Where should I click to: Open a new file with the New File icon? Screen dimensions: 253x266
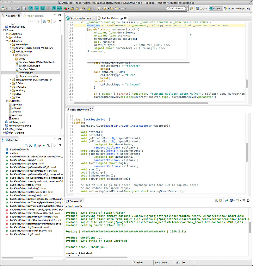(x=42, y=9)
